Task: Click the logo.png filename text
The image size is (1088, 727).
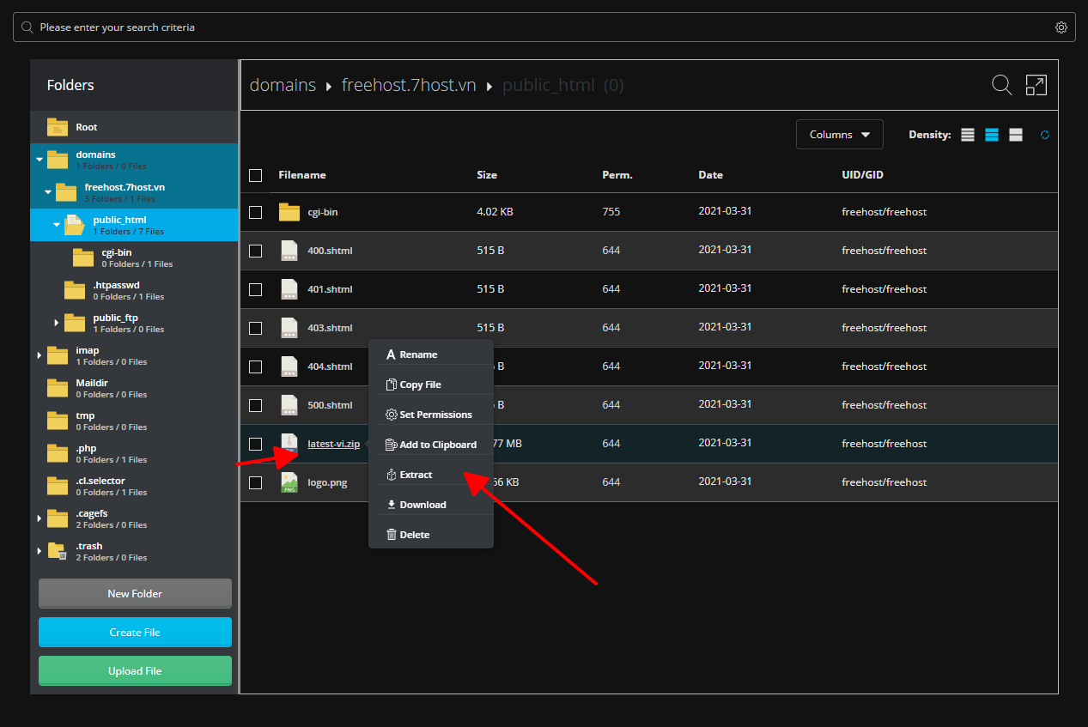Action: coord(327,482)
